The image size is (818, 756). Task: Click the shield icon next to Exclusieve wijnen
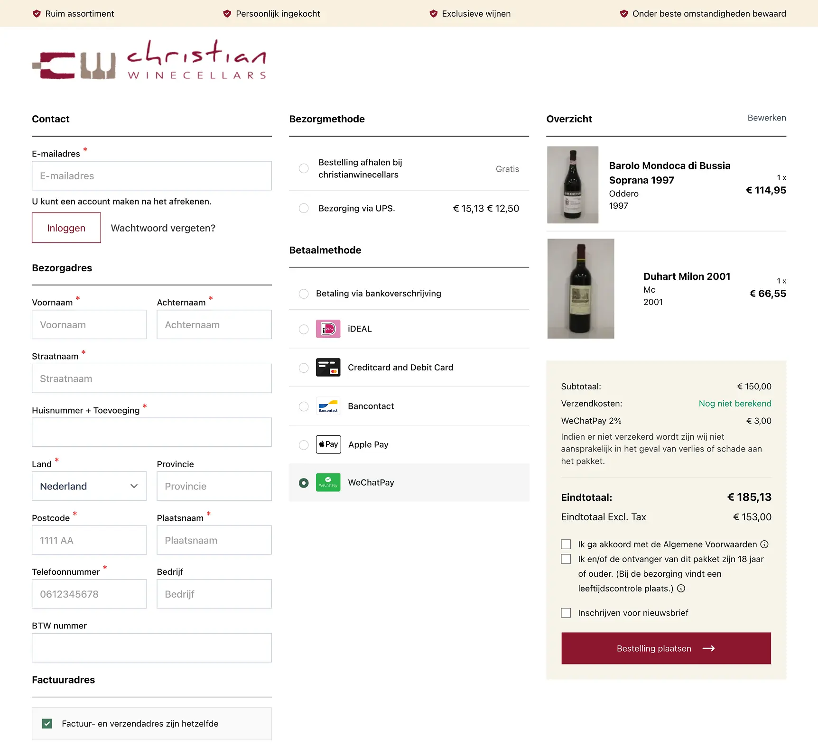(x=433, y=14)
